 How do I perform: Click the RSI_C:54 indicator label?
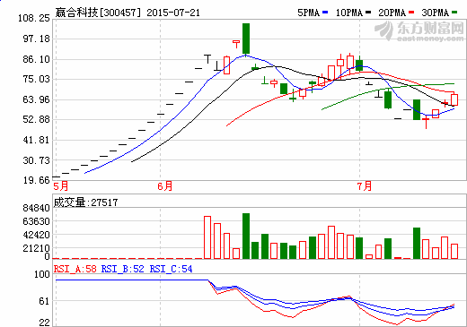(x=171, y=269)
